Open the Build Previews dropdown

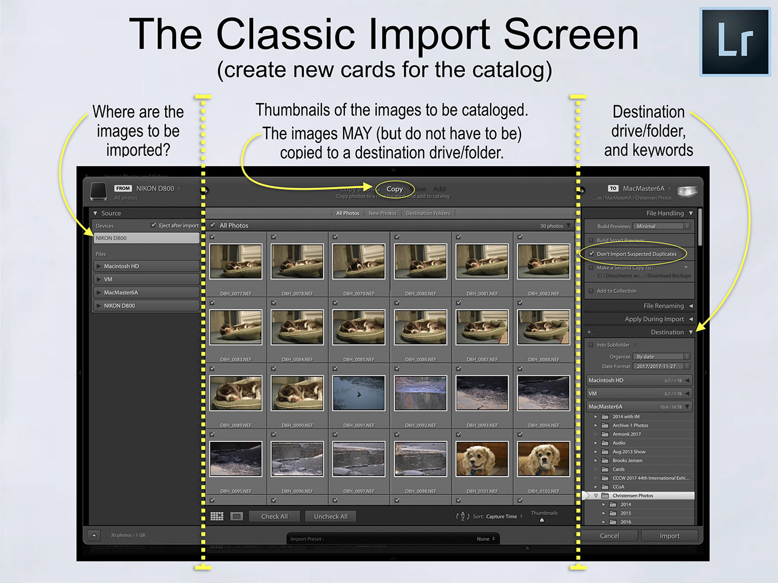(662, 226)
